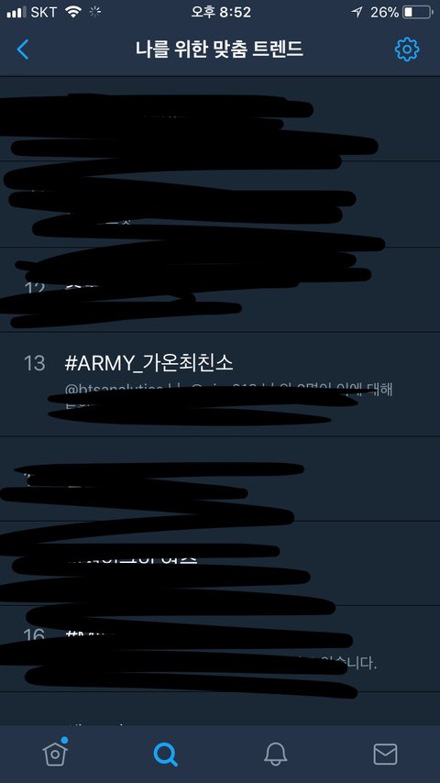Select the Search magnifier tab
Screen dimensions: 440x783
click(x=165, y=754)
